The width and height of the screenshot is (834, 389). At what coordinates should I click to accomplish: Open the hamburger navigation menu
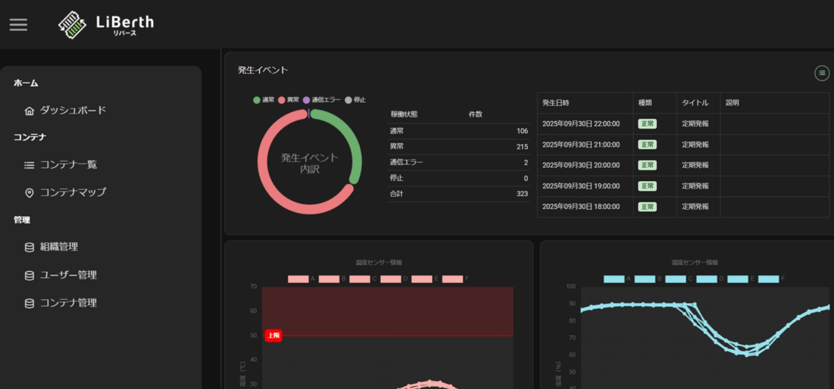click(18, 25)
